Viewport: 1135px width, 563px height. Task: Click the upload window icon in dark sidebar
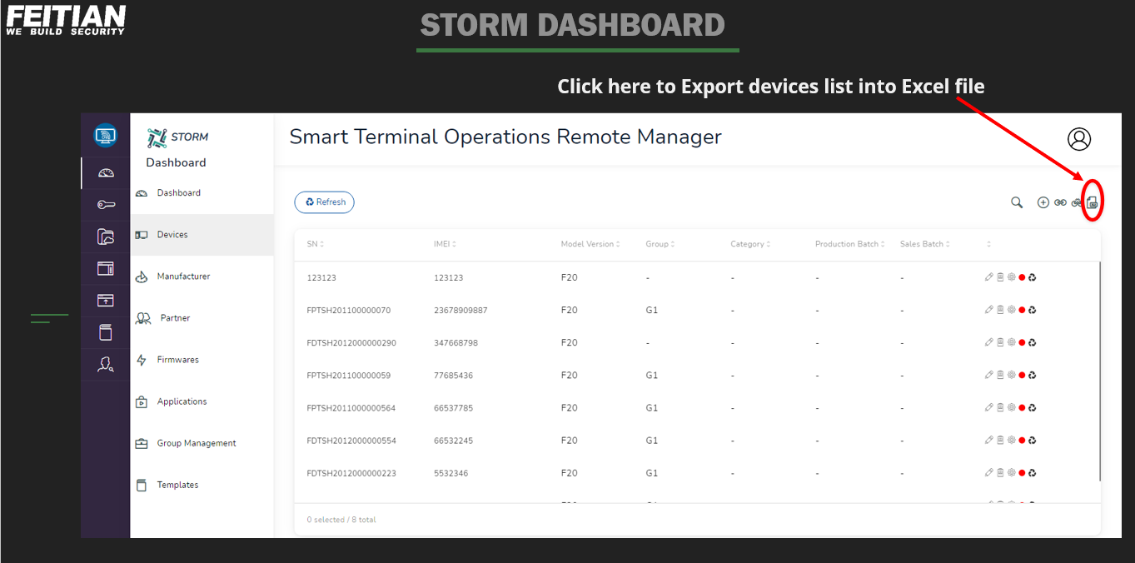coord(106,300)
